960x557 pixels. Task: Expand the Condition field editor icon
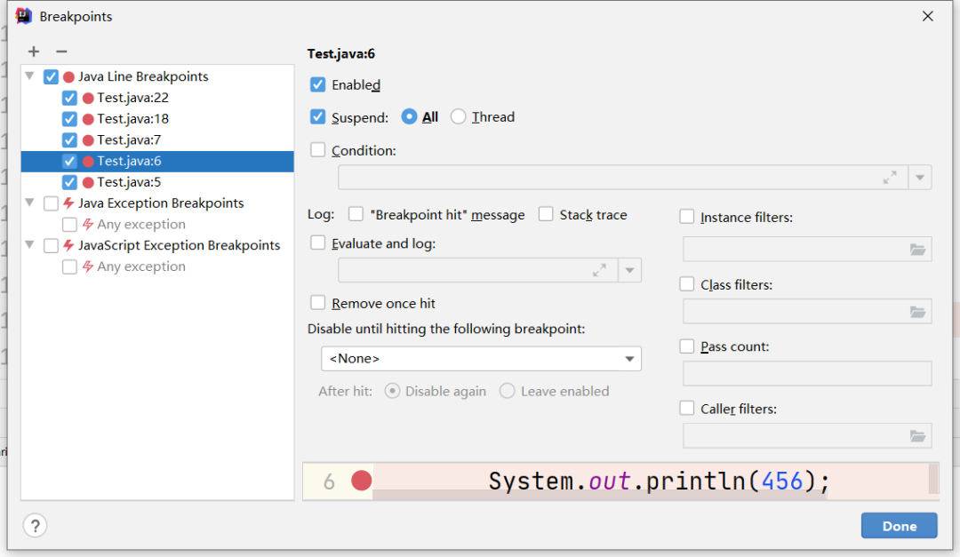890,178
